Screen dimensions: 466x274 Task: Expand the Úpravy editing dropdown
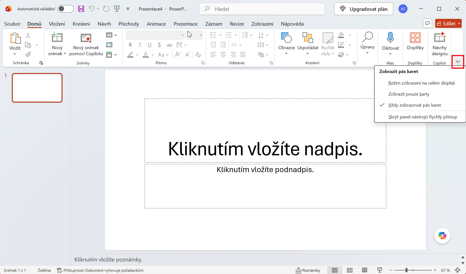point(367,53)
